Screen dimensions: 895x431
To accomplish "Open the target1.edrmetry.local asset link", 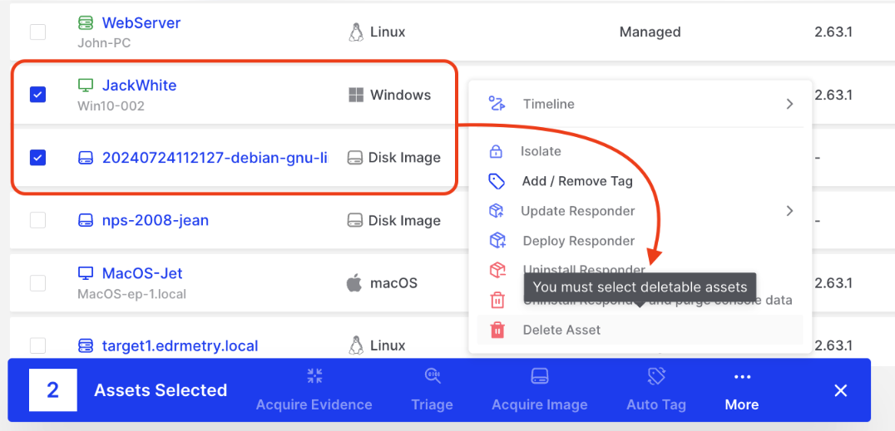I will (180, 345).
